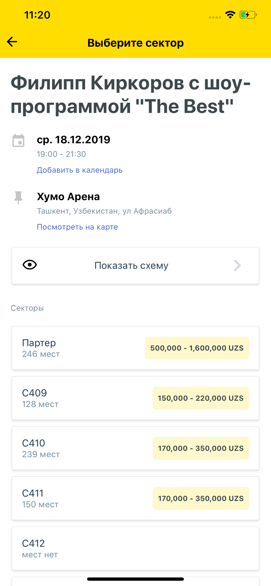Choose sector C410 with 239 мест
This screenshot has width=271, height=586.
(135, 448)
